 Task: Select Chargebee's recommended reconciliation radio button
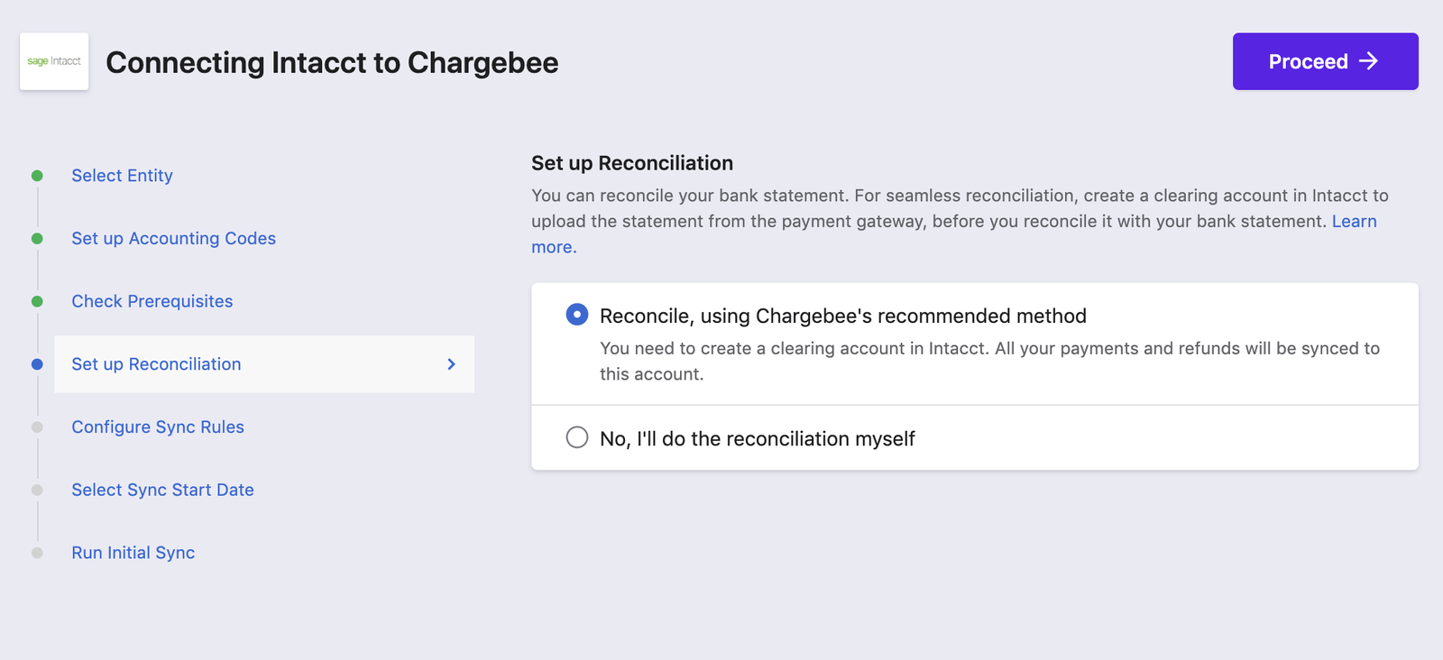(x=577, y=315)
